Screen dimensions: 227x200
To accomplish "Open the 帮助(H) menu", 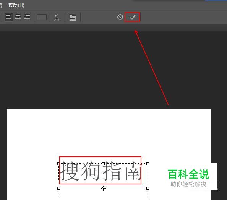I will [16, 5].
